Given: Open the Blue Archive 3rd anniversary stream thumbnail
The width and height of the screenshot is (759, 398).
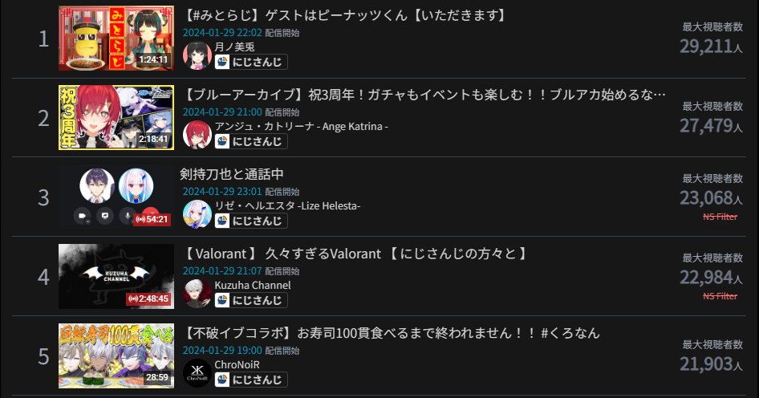Looking at the screenshot, I should [116, 118].
